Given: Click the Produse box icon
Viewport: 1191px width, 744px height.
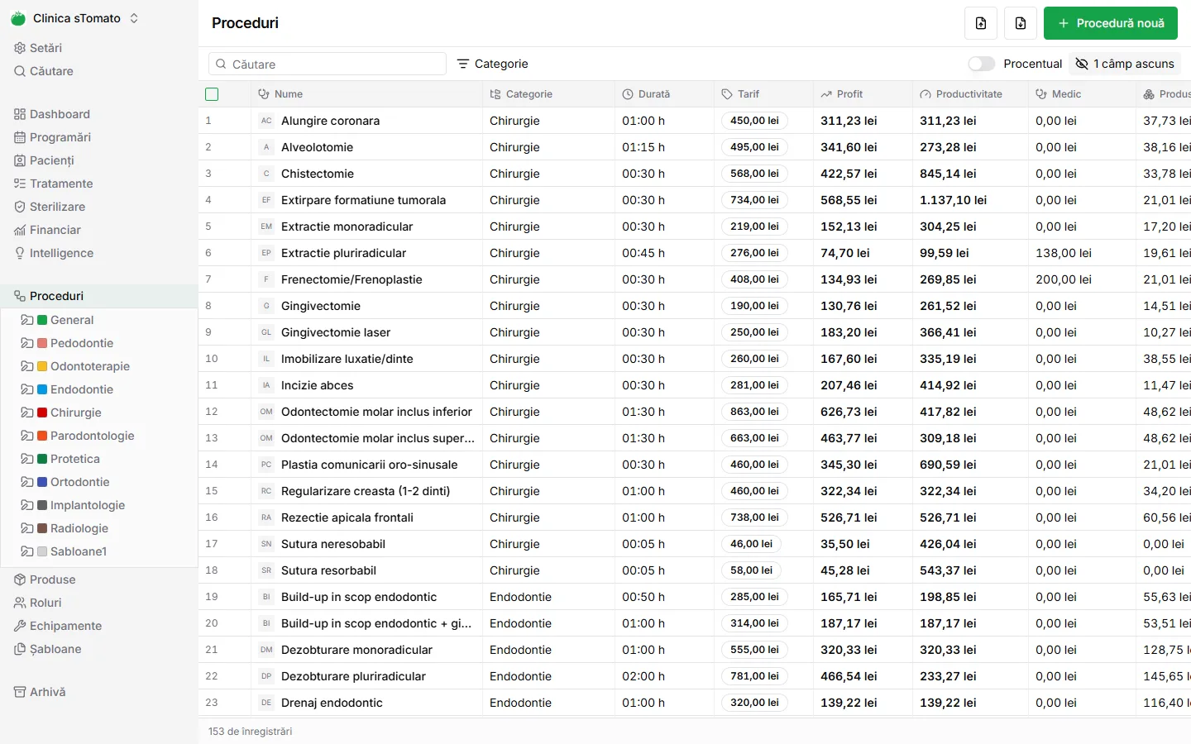Looking at the screenshot, I should coord(20,579).
